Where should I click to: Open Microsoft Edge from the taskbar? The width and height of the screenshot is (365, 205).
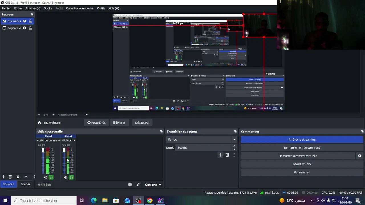[94, 200]
